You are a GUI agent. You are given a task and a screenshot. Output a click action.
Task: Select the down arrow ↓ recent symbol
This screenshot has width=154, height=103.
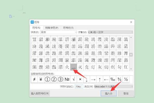coord(87,79)
